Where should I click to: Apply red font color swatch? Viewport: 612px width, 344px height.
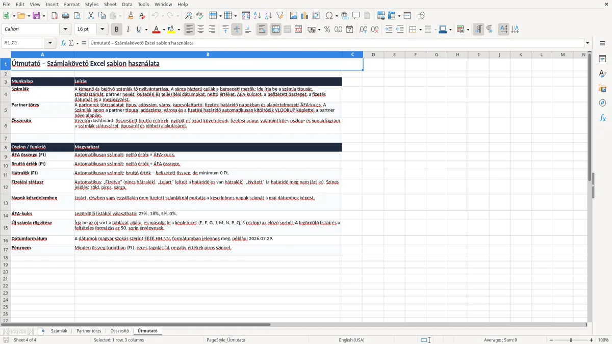pyautogui.click(x=156, y=30)
